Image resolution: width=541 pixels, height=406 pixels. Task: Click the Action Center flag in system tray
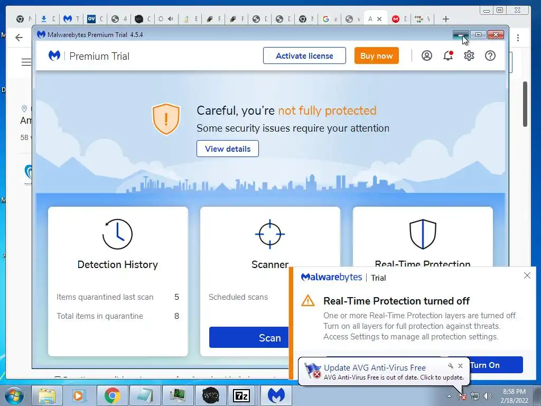tap(462, 396)
